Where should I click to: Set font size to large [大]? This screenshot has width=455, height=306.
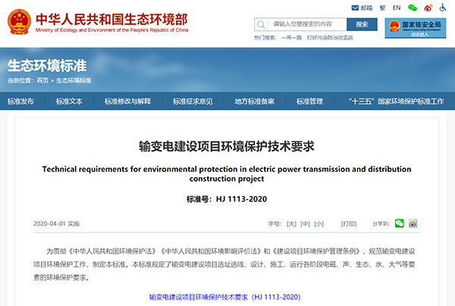pos(290,224)
